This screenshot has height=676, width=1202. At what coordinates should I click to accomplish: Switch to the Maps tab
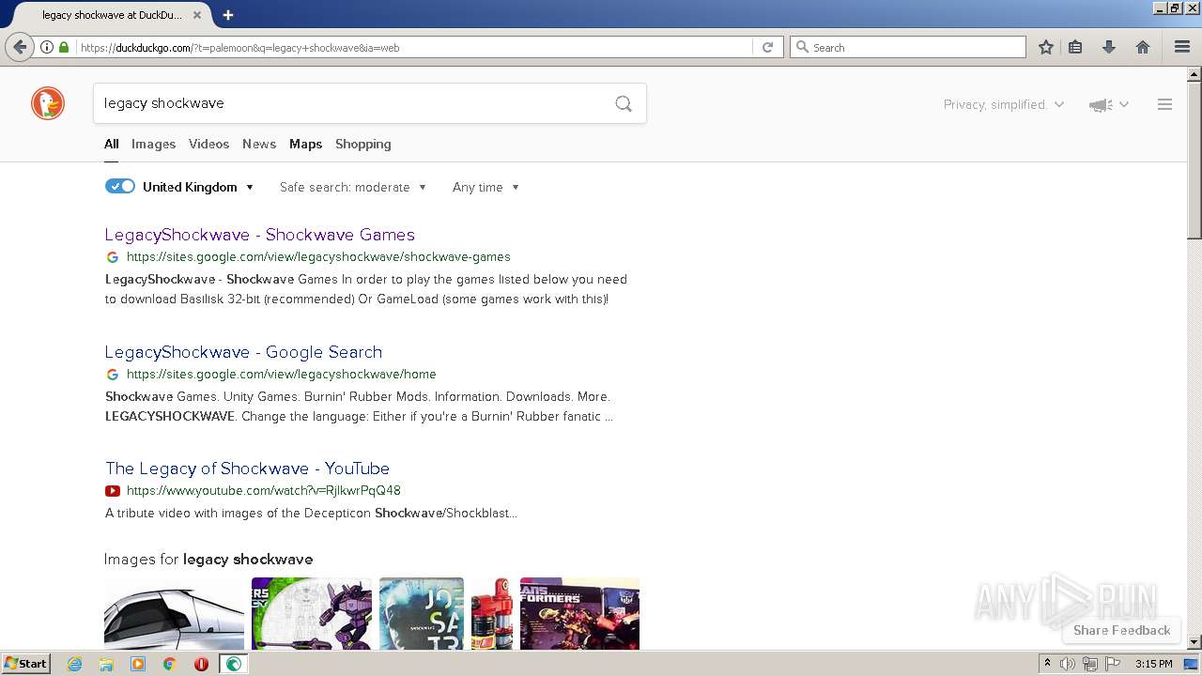[x=305, y=144]
